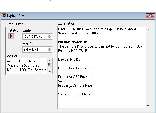Increment the Code value with up arrow
This screenshot has height=113, width=156.
coord(50,35)
